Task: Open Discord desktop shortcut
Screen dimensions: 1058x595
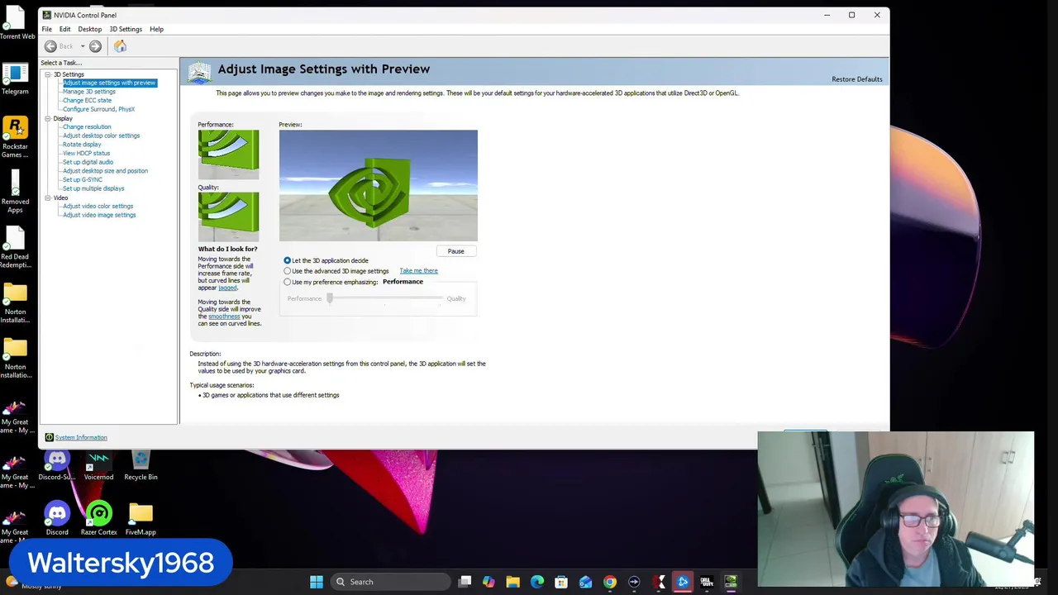Action: [57, 518]
